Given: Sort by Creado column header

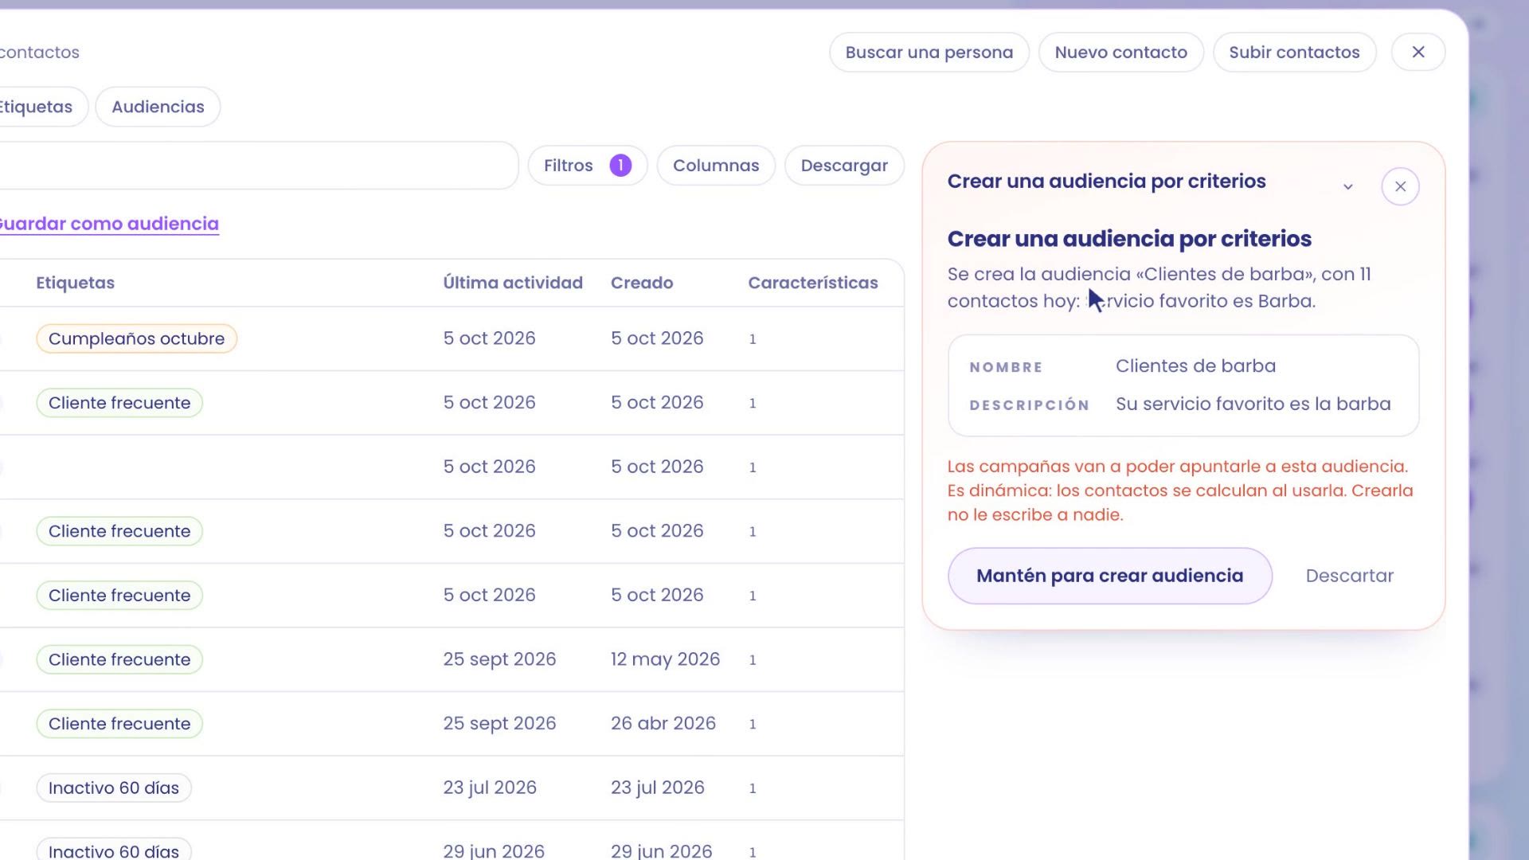Looking at the screenshot, I should click(x=642, y=283).
